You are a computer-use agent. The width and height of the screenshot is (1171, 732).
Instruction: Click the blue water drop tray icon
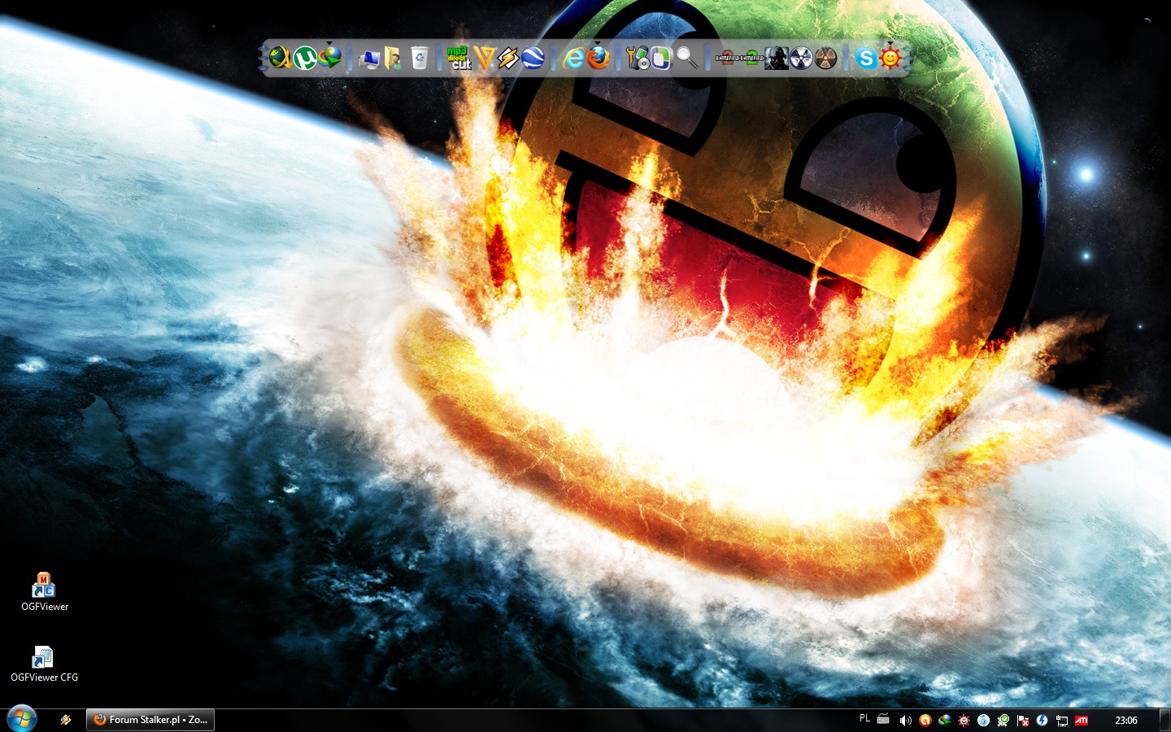[983, 720]
